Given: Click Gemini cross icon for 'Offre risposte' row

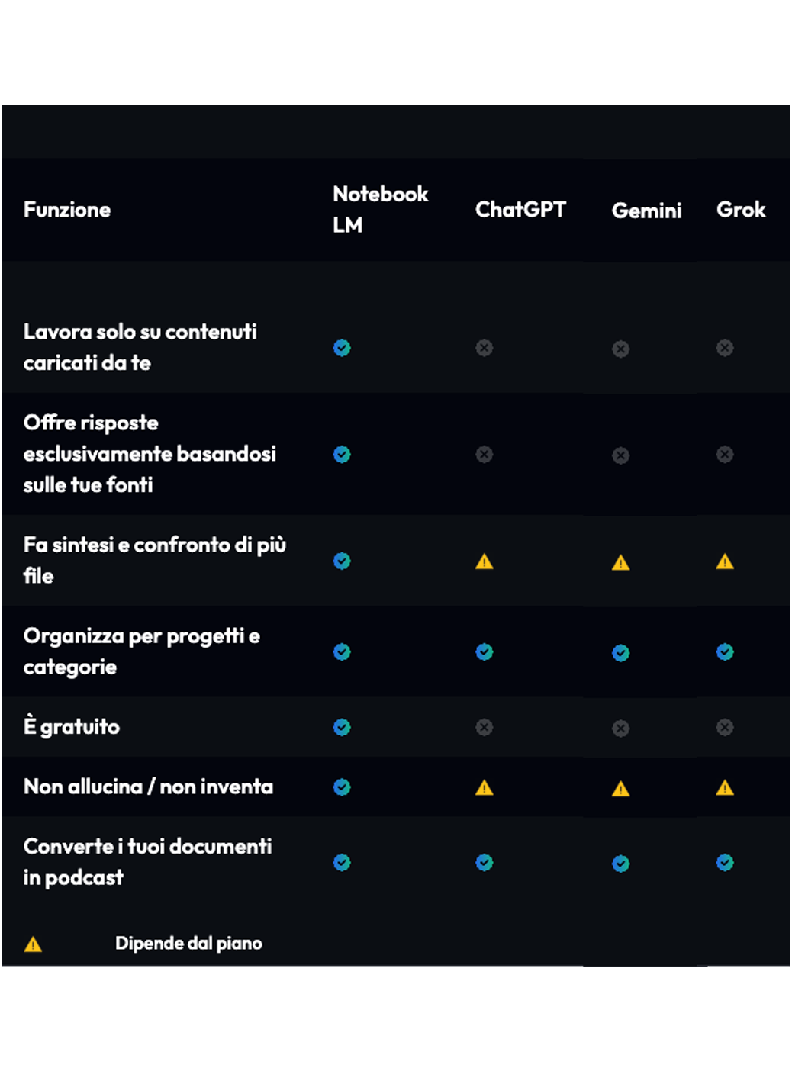Looking at the screenshot, I should pyautogui.click(x=621, y=455).
